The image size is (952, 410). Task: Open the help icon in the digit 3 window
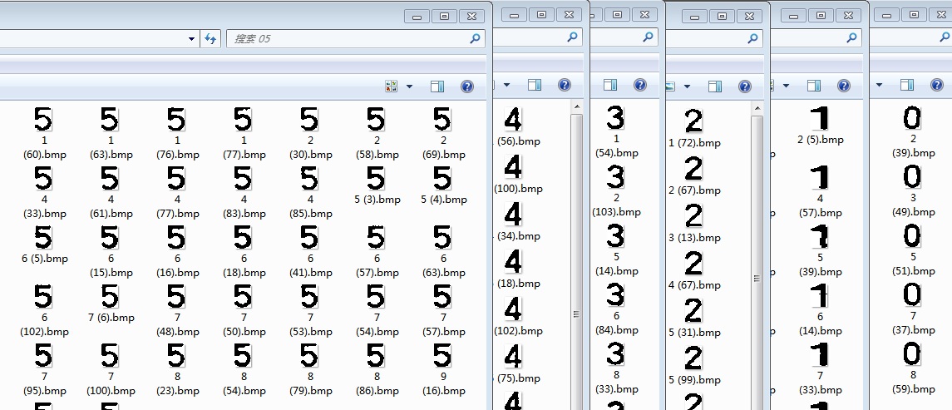(640, 85)
